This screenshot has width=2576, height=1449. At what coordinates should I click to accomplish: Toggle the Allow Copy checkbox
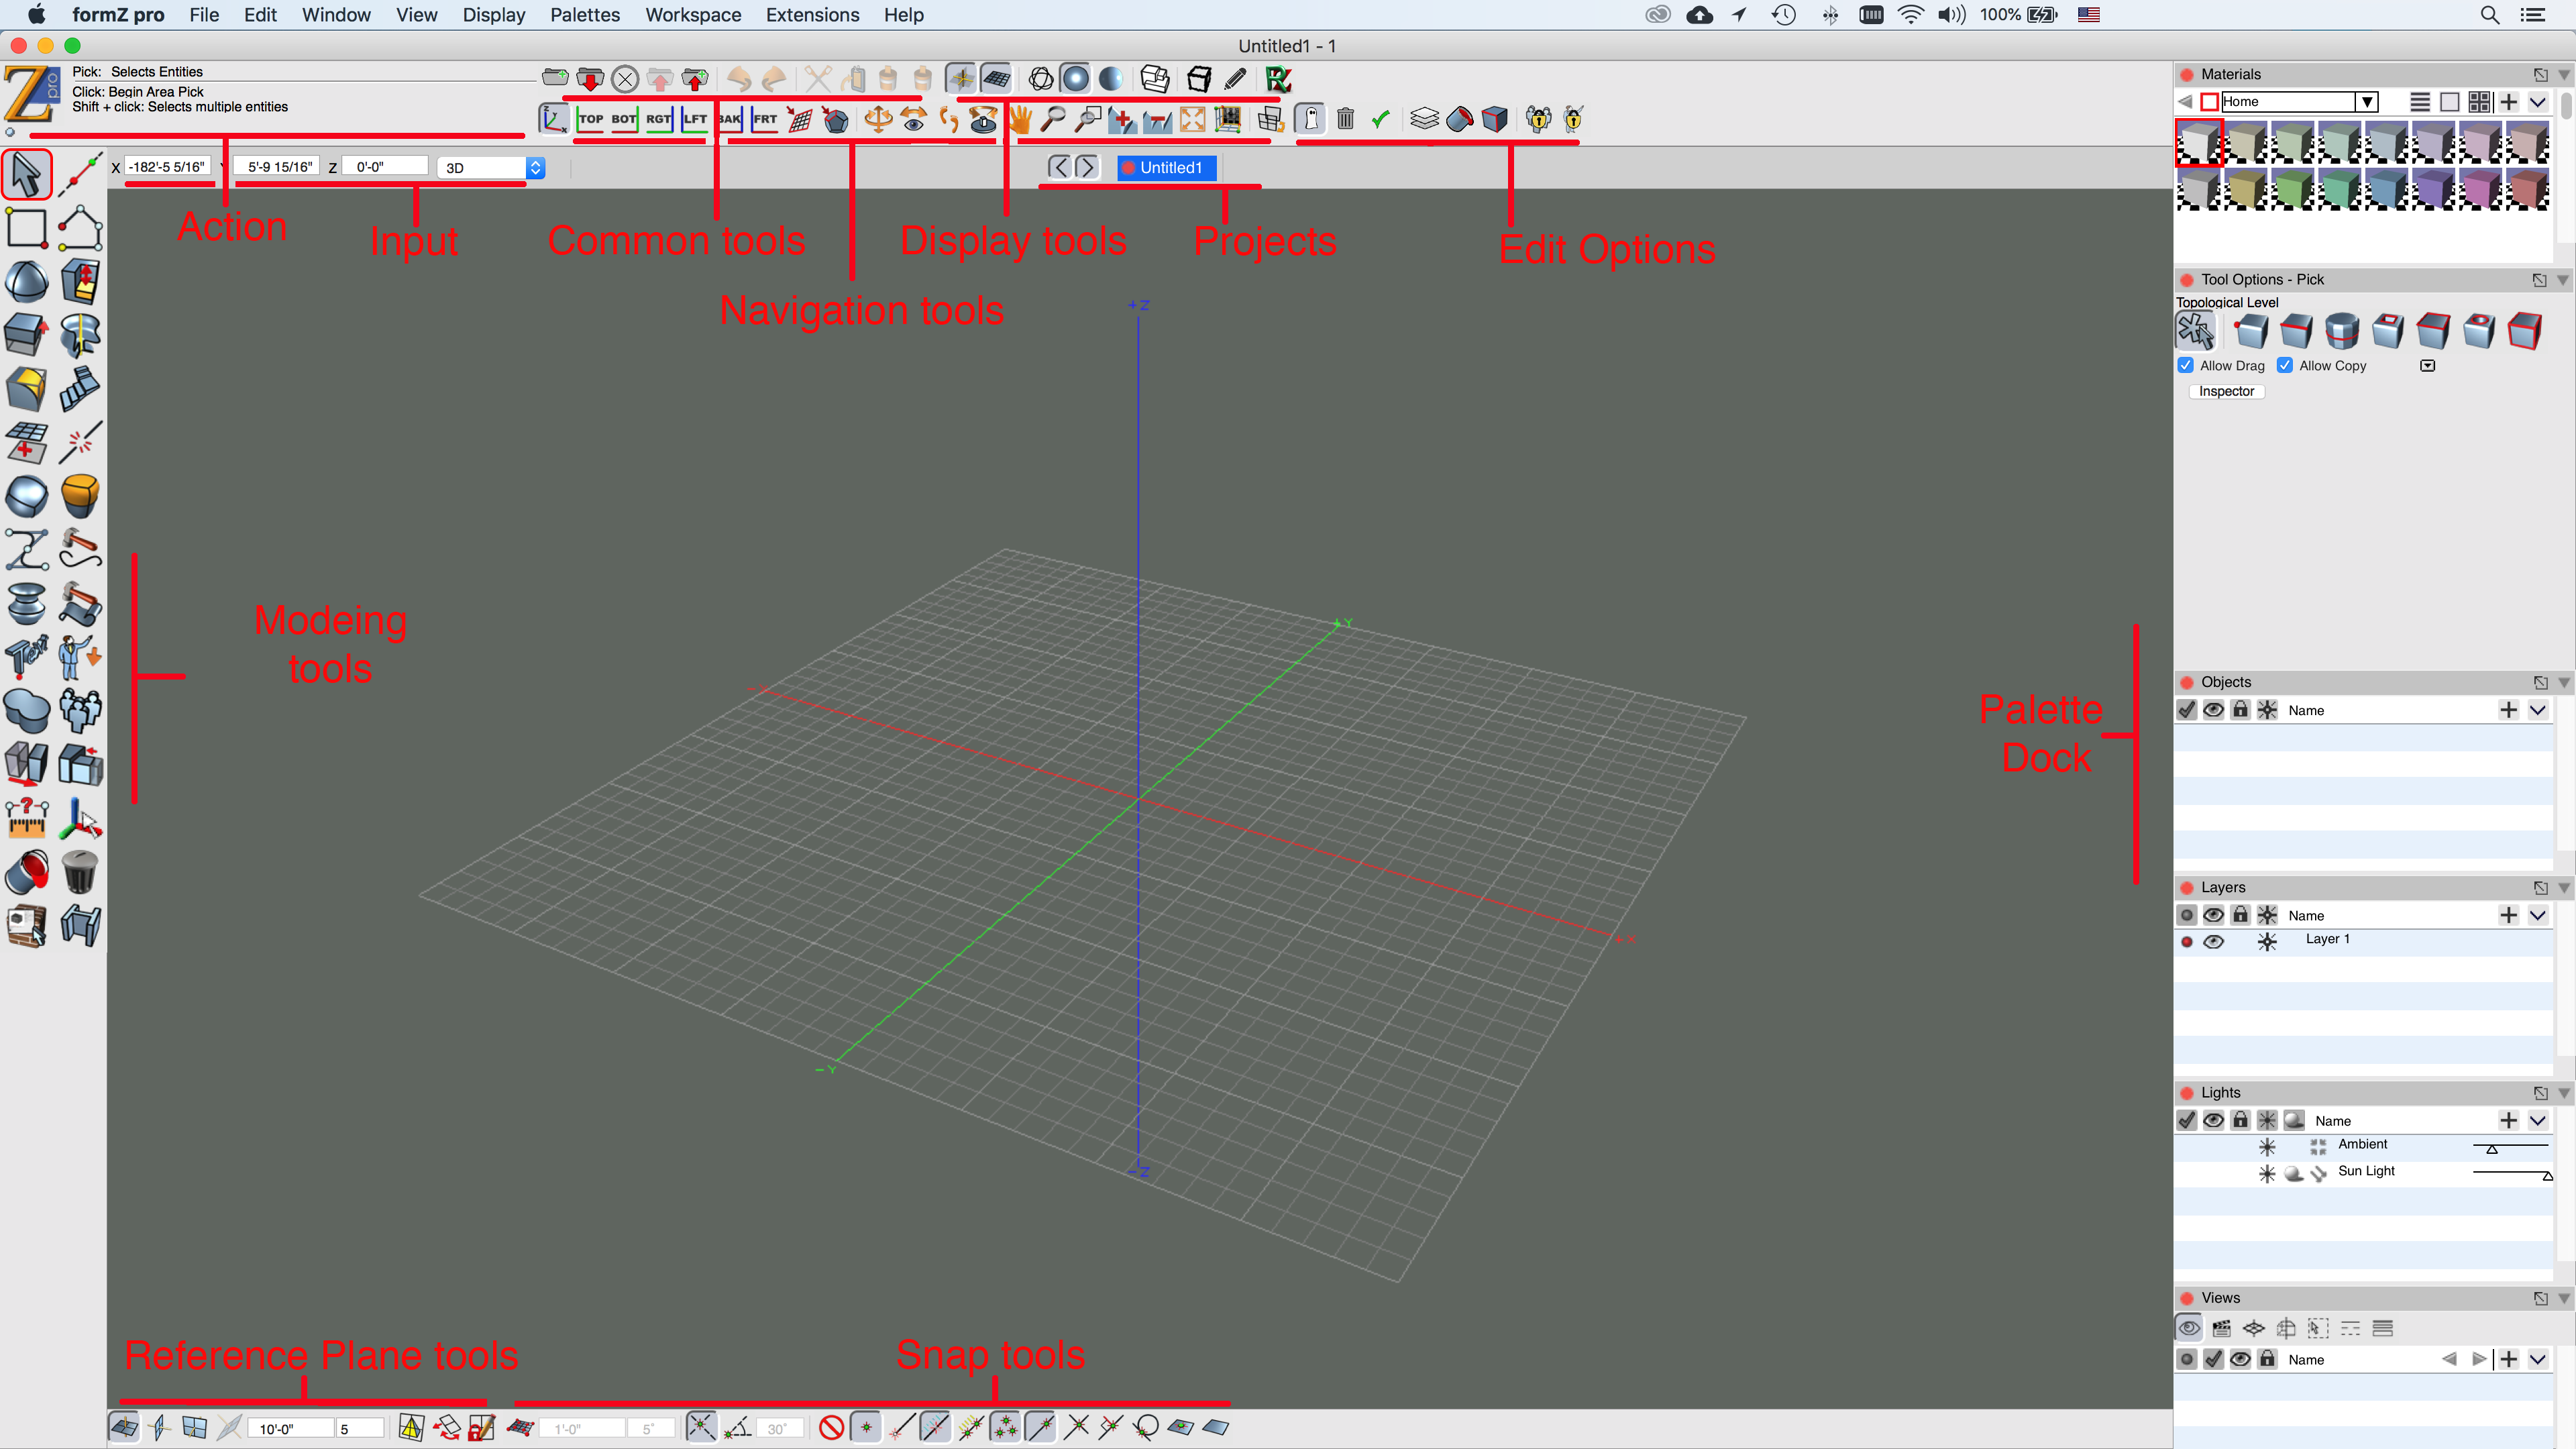tap(2285, 365)
